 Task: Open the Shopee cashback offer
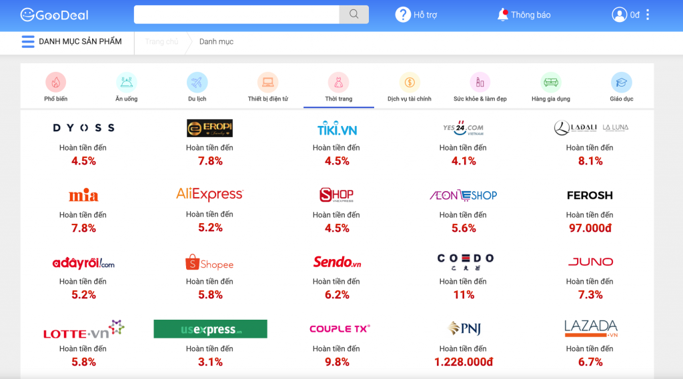(x=210, y=264)
